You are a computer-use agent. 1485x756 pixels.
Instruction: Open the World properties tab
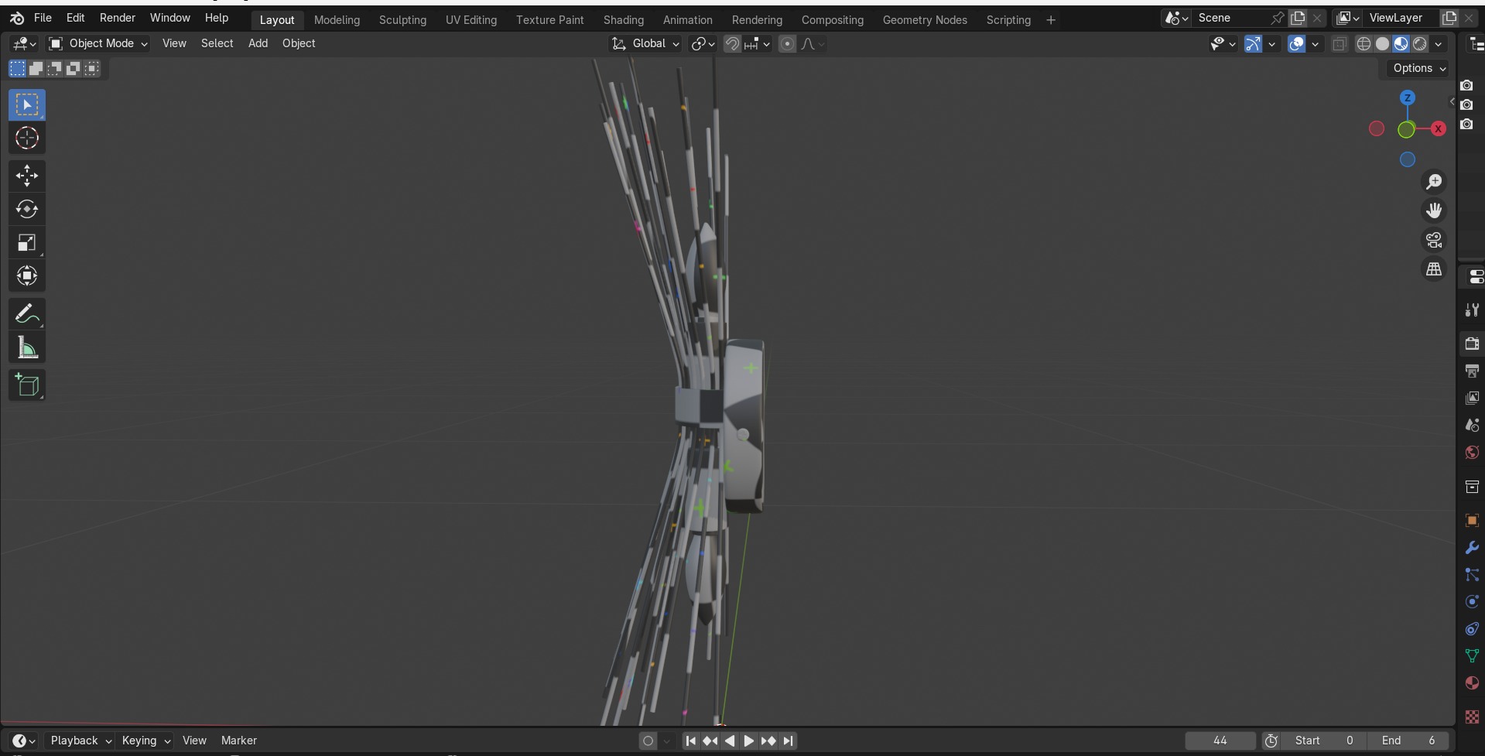point(1472,452)
